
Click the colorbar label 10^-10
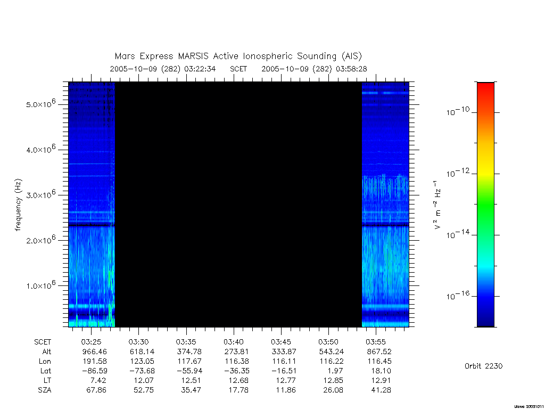458,111
